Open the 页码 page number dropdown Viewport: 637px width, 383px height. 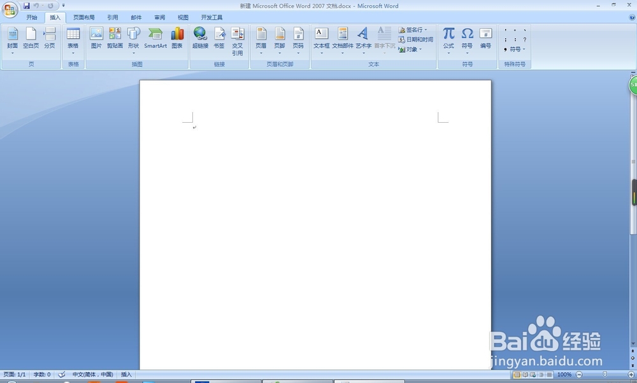[298, 41]
